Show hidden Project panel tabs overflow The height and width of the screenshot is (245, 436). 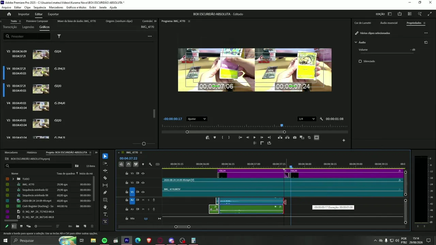click(96, 152)
